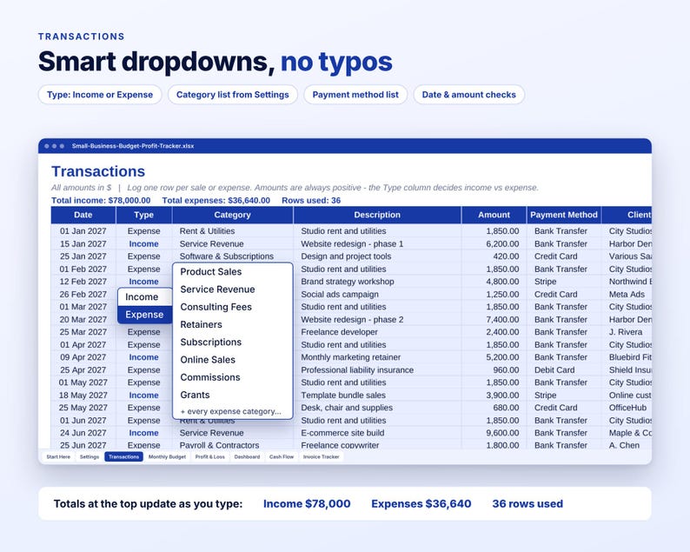Open the Invoice Tracker sheet tab
The height and width of the screenshot is (552, 690).
coord(322,457)
